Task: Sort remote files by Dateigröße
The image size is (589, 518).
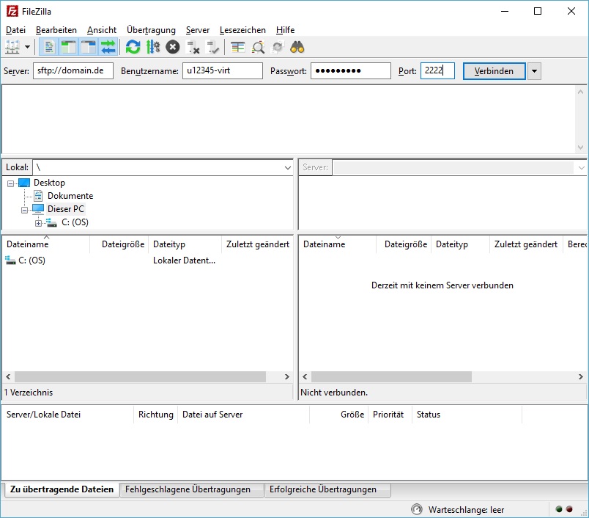Action: click(x=404, y=244)
